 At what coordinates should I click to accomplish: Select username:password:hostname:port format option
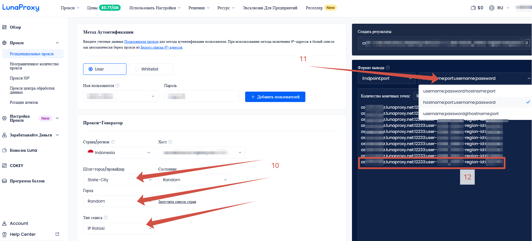[x=459, y=91]
